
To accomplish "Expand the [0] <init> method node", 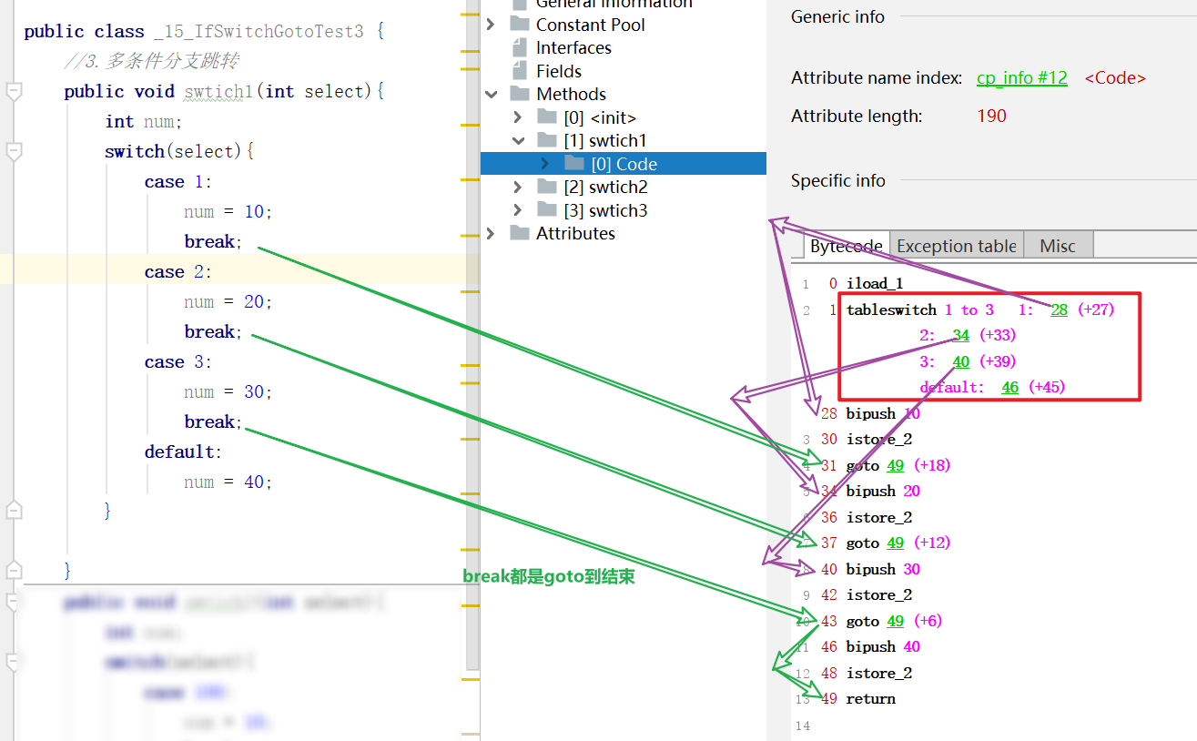I will 518,117.
